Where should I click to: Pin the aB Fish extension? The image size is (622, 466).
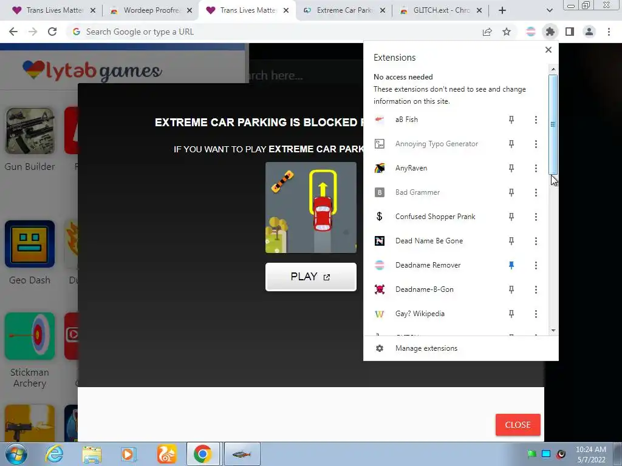(511, 120)
